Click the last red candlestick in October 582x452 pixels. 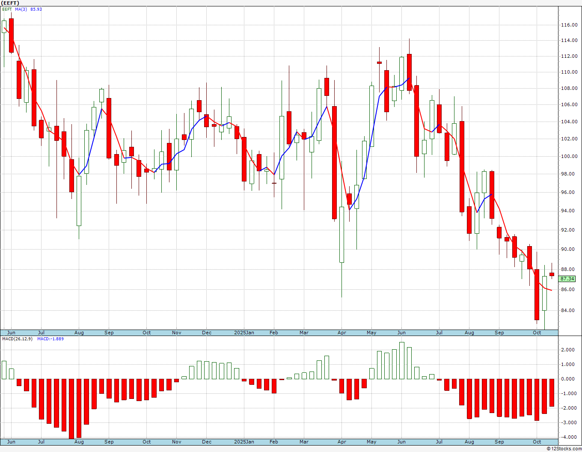[x=552, y=274]
